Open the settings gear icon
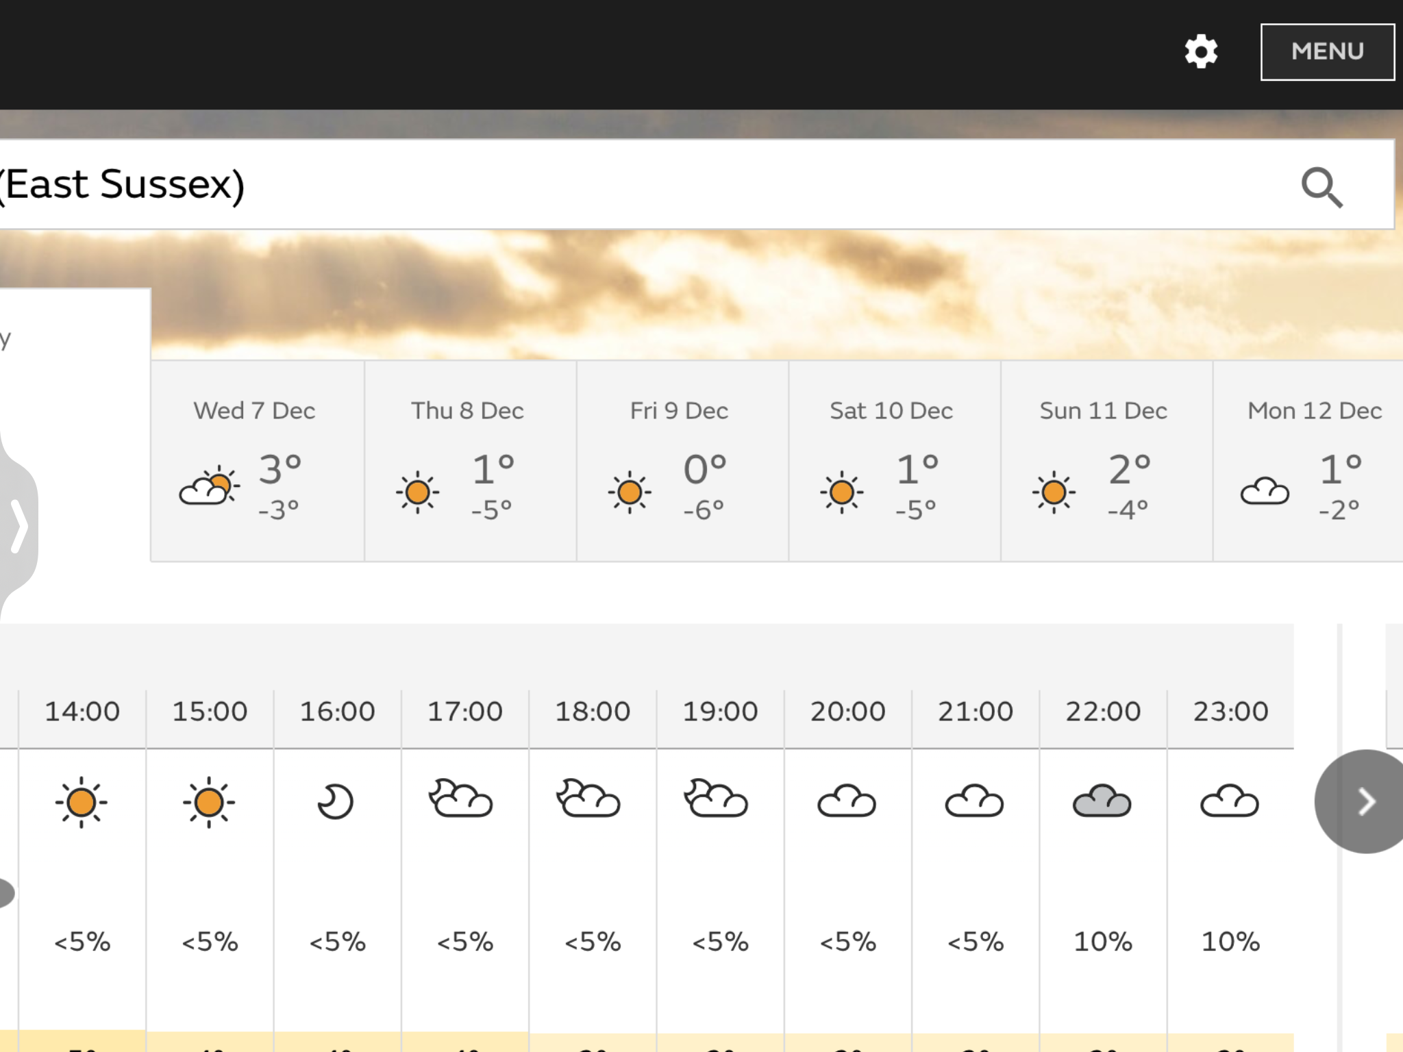This screenshot has height=1052, width=1403. click(x=1202, y=51)
